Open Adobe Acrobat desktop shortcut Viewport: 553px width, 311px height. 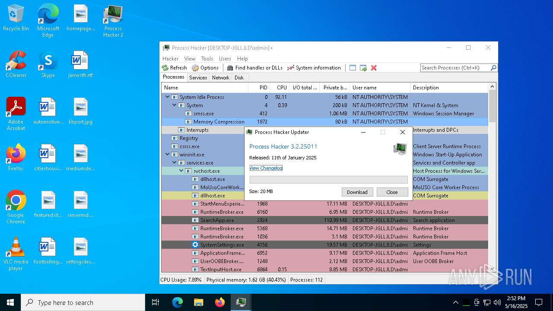tap(16, 114)
